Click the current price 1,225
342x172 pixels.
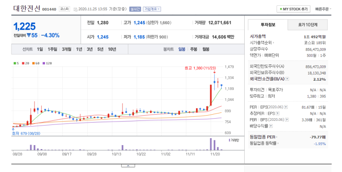(x=24, y=26)
